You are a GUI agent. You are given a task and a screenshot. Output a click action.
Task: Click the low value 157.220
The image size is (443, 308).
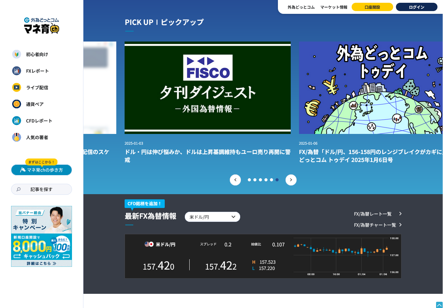tap(267, 268)
